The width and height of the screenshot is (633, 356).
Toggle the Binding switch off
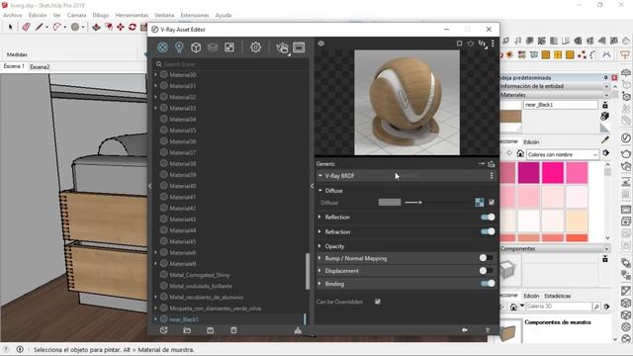tap(488, 284)
